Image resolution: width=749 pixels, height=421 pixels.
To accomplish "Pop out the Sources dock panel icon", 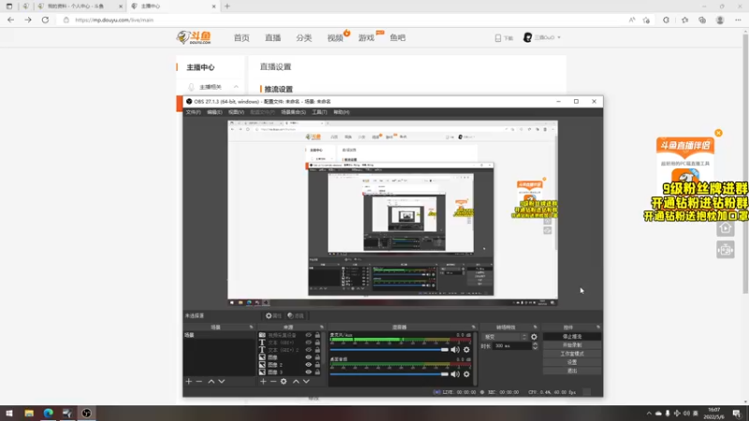I will [x=321, y=327].
